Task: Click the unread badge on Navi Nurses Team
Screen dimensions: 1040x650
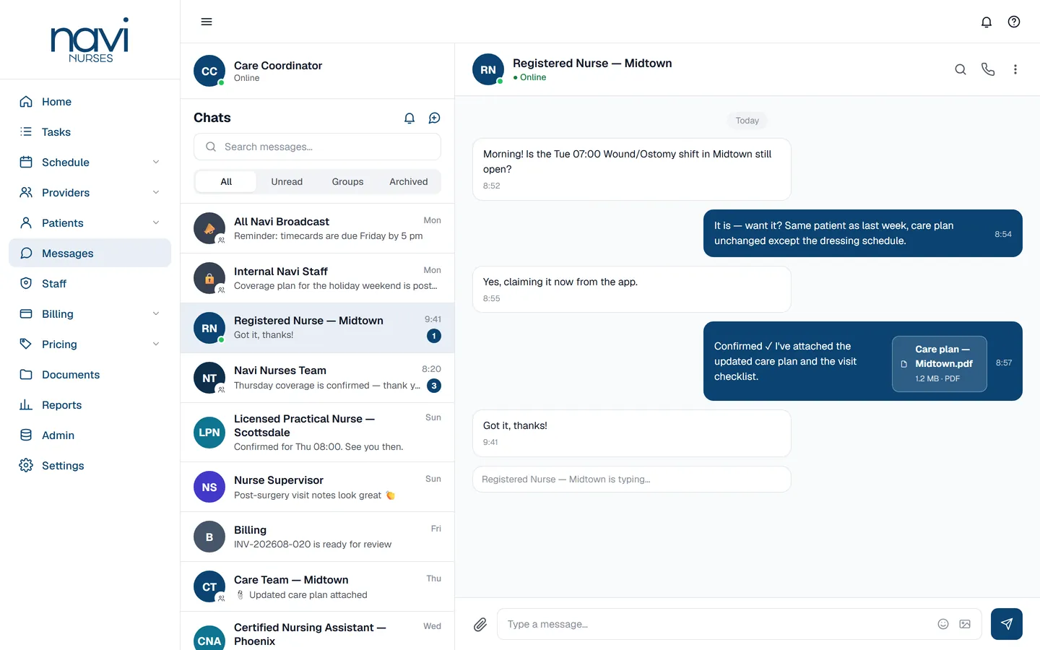Action: (434, 386)
